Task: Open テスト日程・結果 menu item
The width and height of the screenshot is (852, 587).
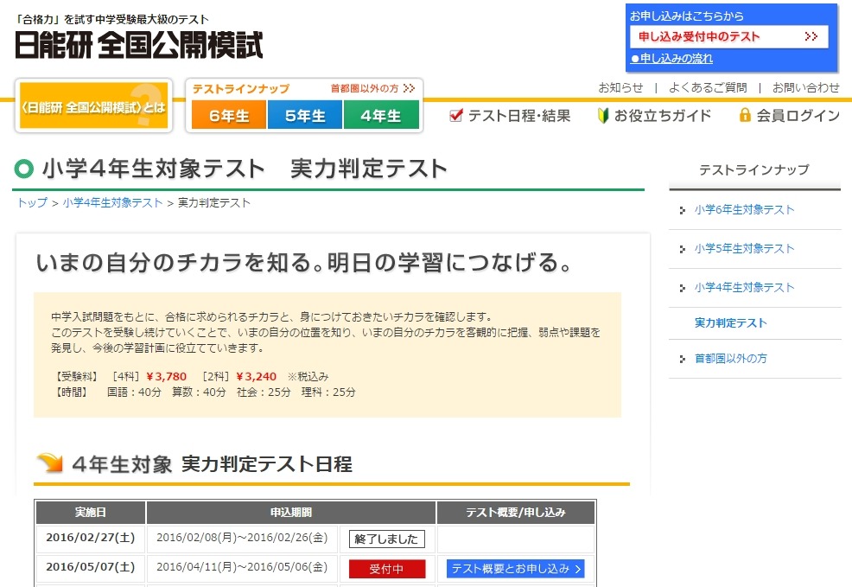Action: click(x=510, y=115)
